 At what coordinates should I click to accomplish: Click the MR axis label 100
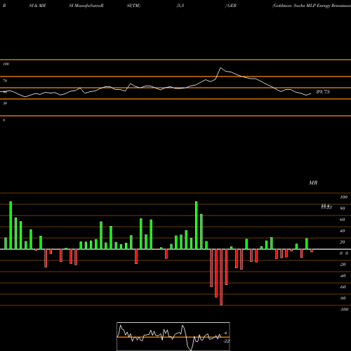point(343,197)
